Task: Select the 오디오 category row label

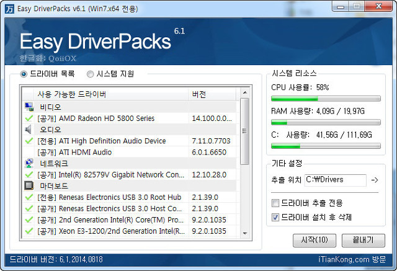Action: pyautogui.click(x=51, y=130)
